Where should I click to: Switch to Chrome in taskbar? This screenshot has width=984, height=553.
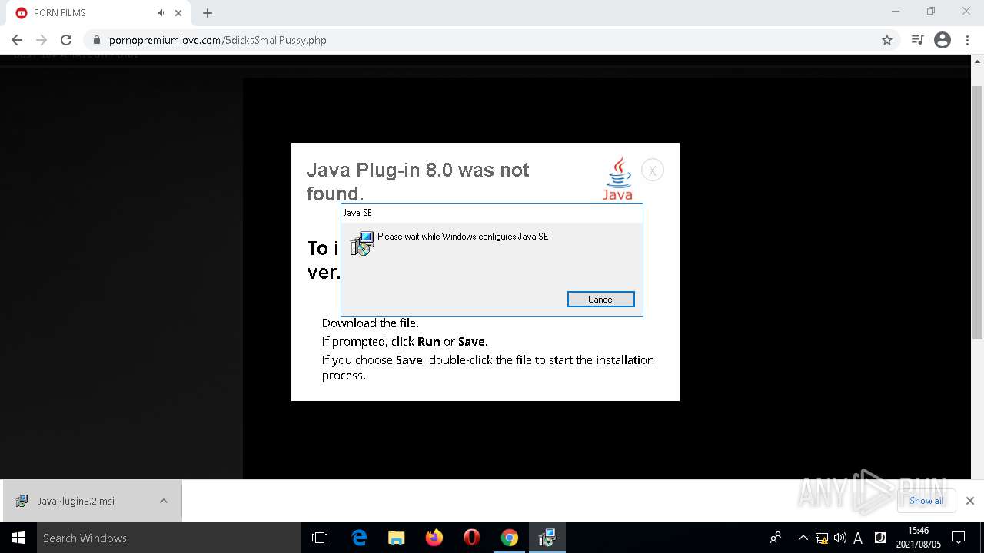509,538
